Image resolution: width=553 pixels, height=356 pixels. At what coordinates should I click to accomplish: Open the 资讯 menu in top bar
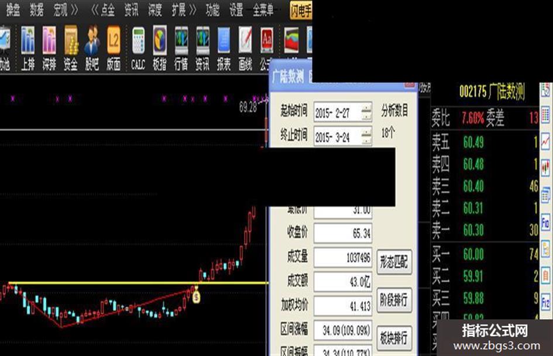tap(132, 10)
